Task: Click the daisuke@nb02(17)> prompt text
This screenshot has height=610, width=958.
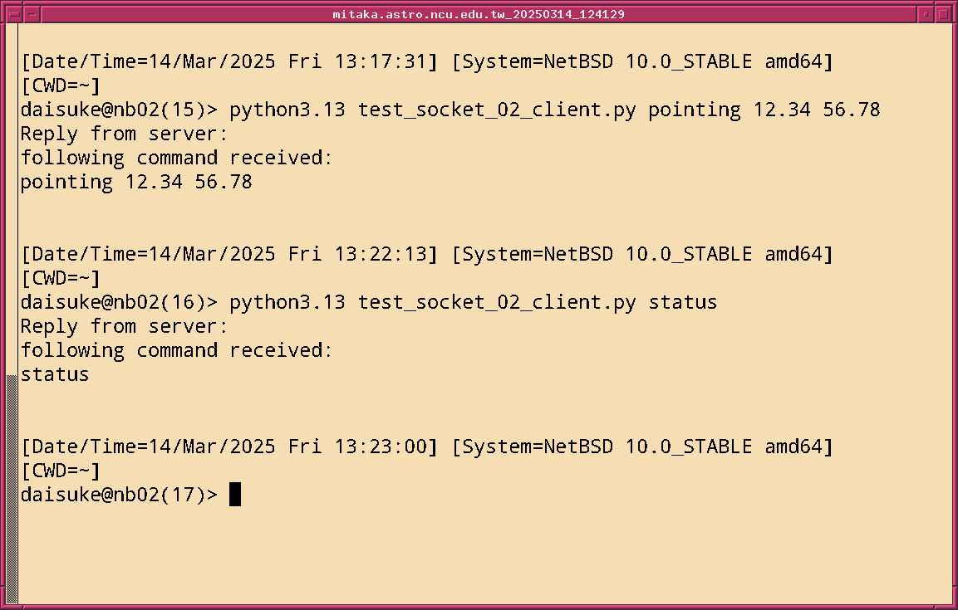Action: (119, 495)
